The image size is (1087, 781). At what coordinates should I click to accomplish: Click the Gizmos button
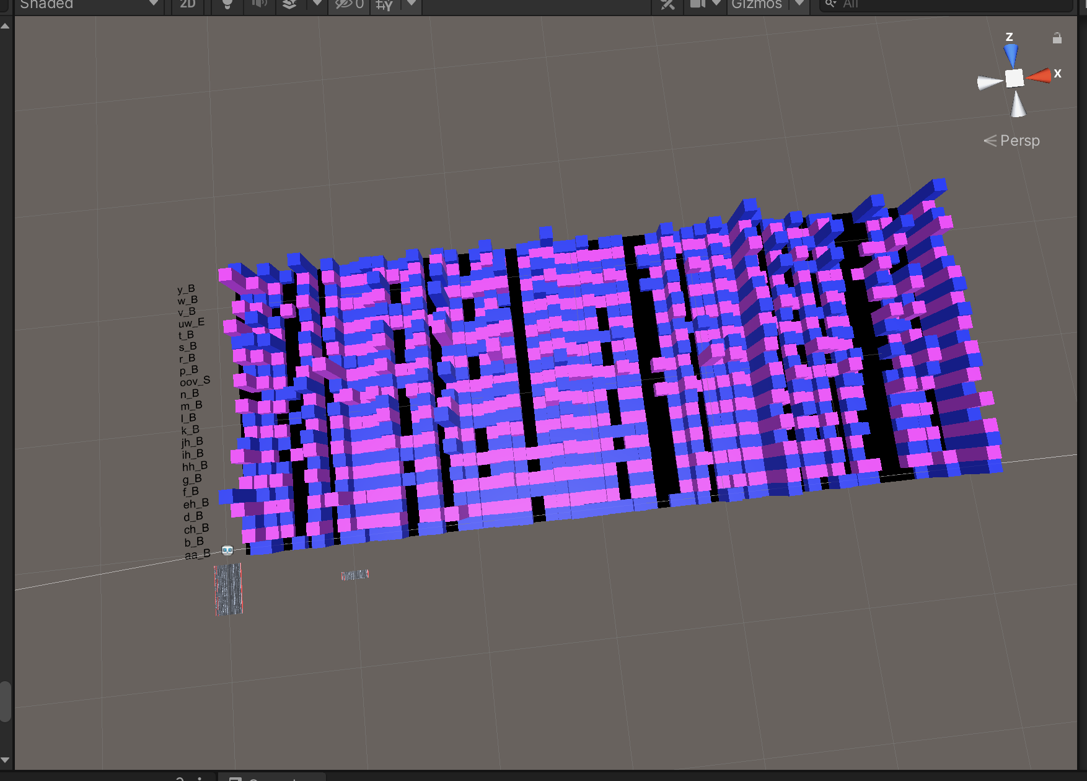coord(756,4)
